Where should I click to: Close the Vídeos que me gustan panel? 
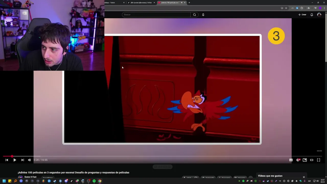tap(304, 177)
